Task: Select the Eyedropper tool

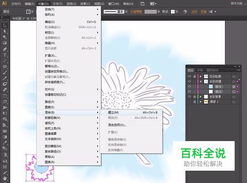Action: click(4, 143)
